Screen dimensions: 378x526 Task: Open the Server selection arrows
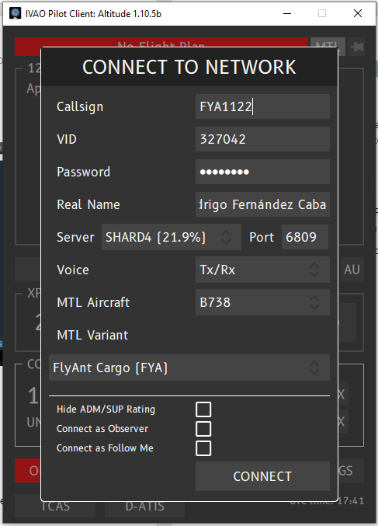point(226,237)
